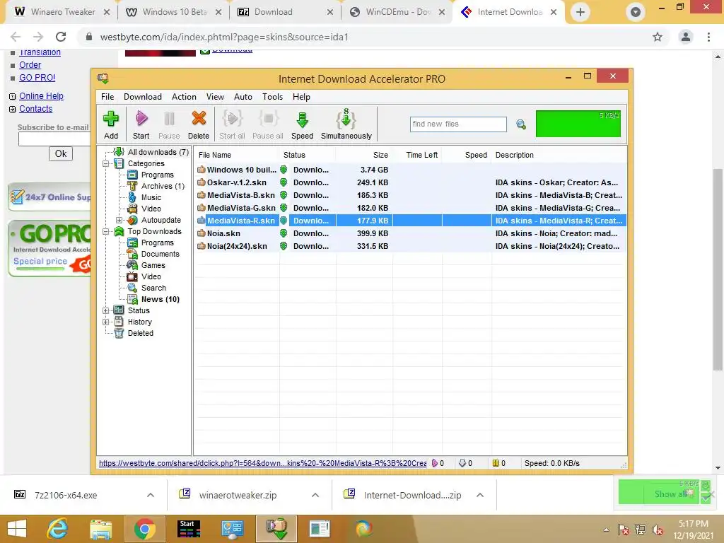Open the File menu

(107, 97)
